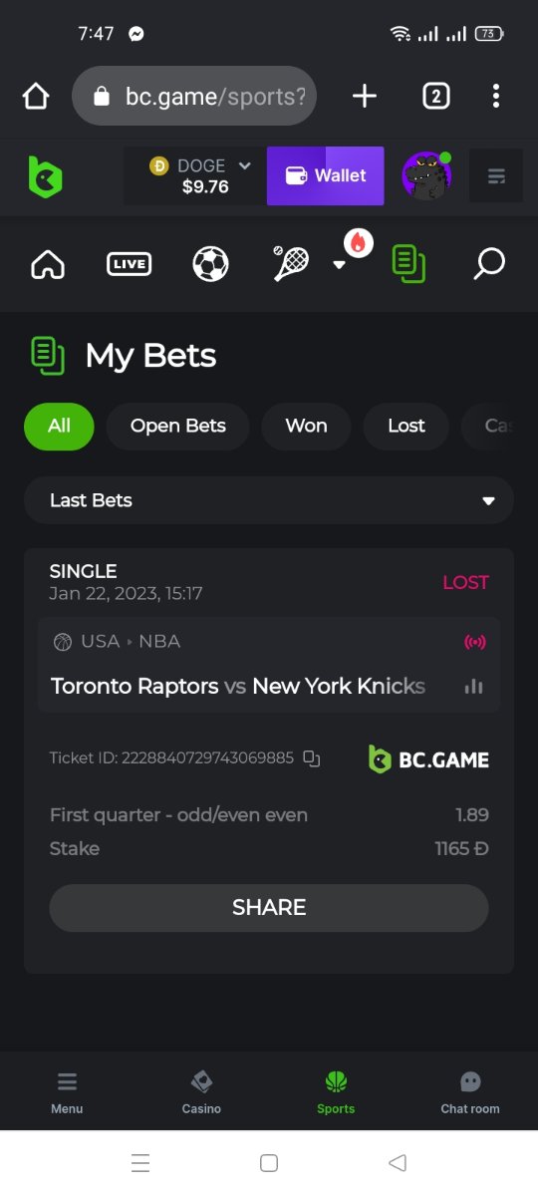This screenshot has height=1196, width=538.
Task: Open the BC.Game logo home
Action: pyautogui.click(x=45, y=176)
